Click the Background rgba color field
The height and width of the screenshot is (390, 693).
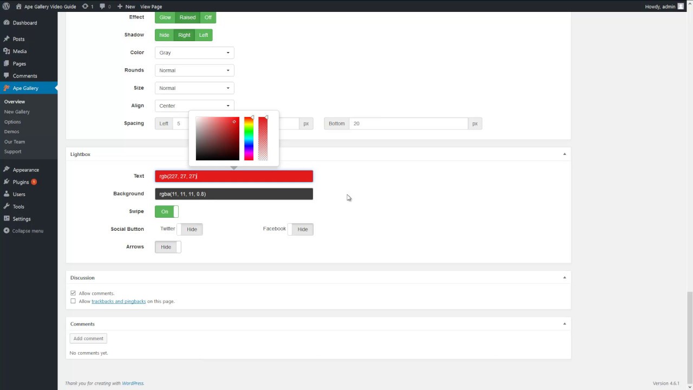point(234,194)
